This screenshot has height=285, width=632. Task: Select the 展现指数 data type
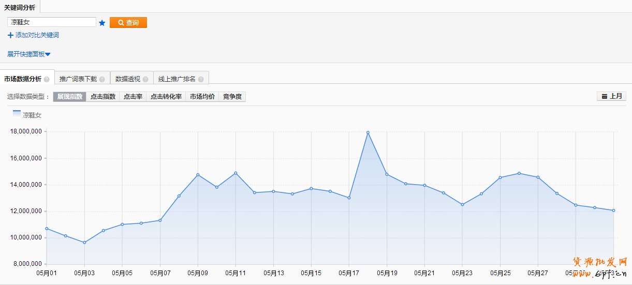[70, 97]
